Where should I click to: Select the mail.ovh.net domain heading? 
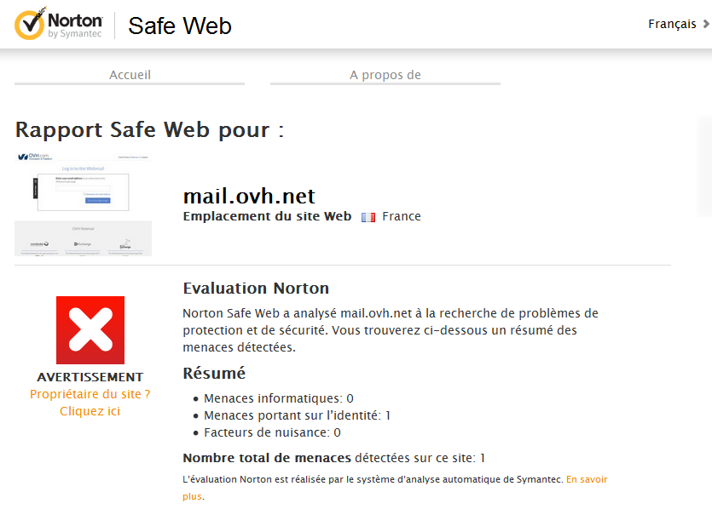coord(249,197)
